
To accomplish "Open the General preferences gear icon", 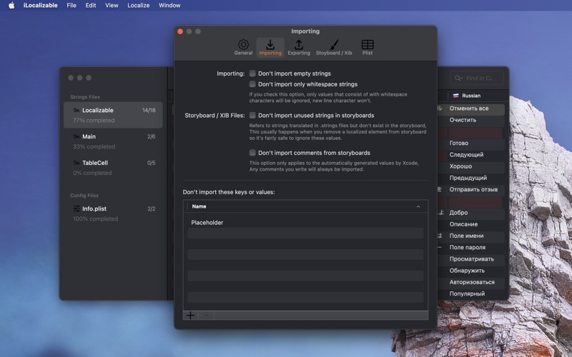I will tap(243, 44).
